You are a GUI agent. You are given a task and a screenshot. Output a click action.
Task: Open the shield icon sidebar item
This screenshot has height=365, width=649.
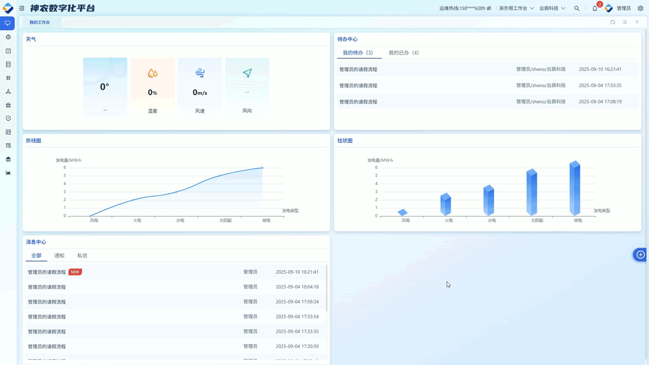(8, 119)
